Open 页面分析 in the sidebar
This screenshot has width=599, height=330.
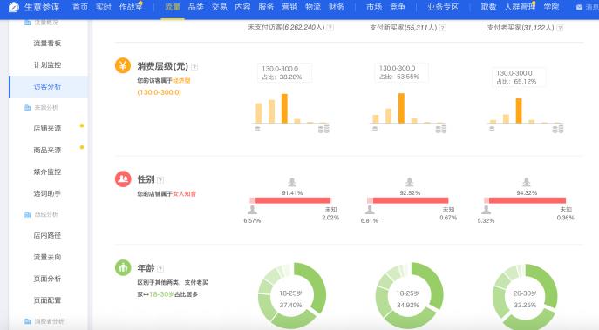coord(47,279)
